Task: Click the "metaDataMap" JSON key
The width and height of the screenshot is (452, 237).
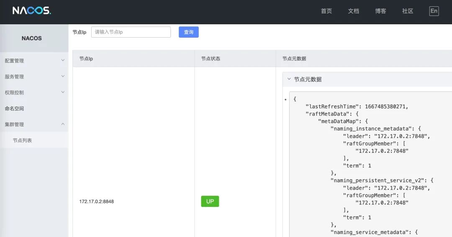Action: (338, 121)
